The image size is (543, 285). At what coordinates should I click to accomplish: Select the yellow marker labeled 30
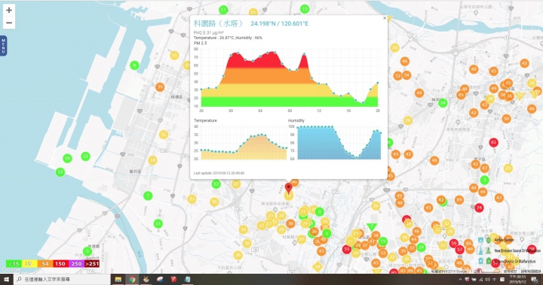[x=247, y=244]
